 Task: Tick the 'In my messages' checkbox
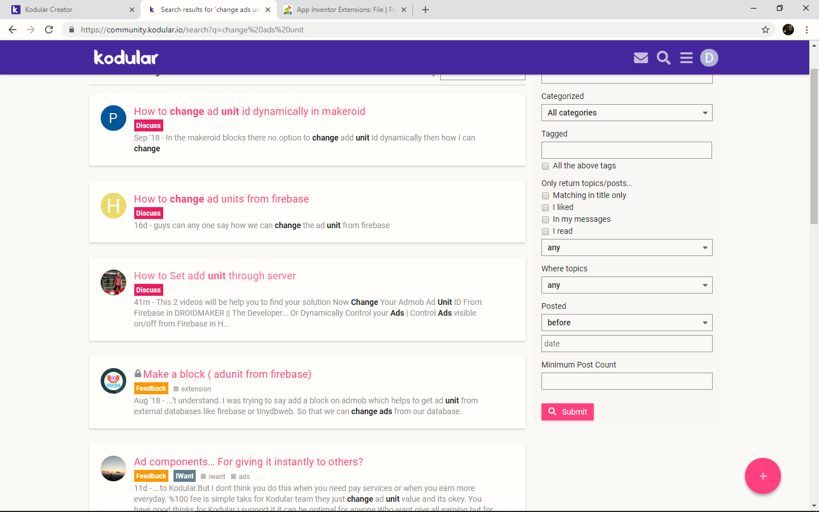[x=545, y=220]
